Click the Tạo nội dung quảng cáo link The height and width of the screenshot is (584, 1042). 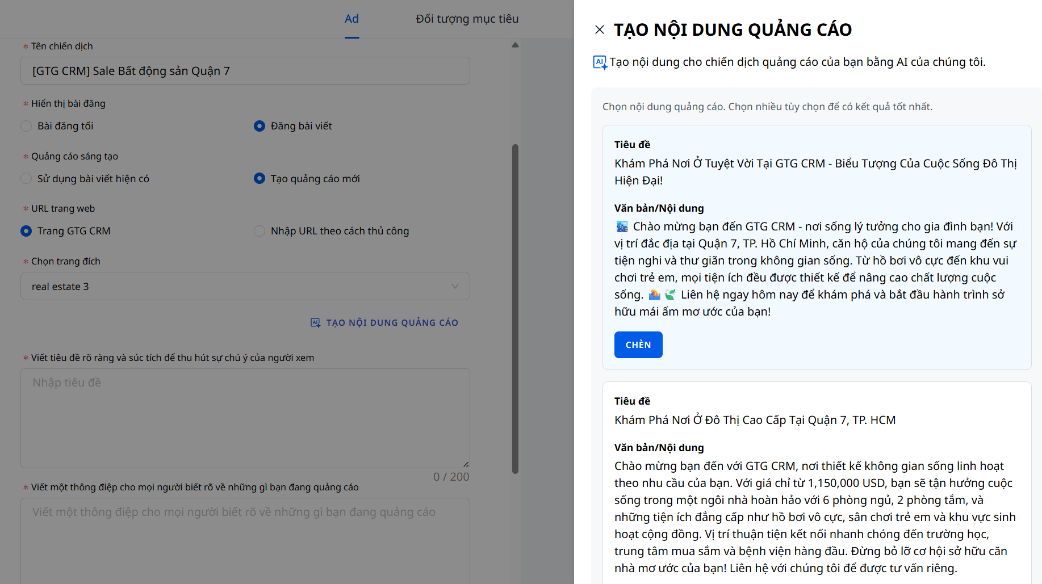click(392, 323)
